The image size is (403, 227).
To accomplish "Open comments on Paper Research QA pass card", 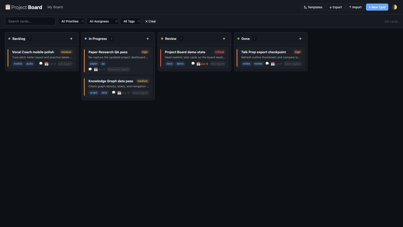I will [x=90, y=69].
